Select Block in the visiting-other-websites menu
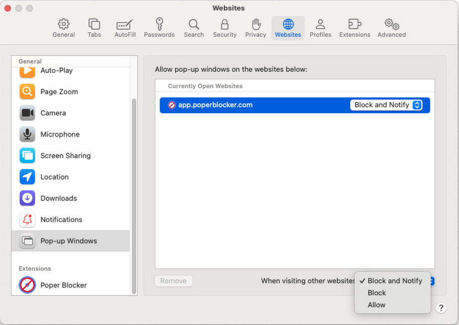This screenshot has width=459, height=325. pos(377,293)
